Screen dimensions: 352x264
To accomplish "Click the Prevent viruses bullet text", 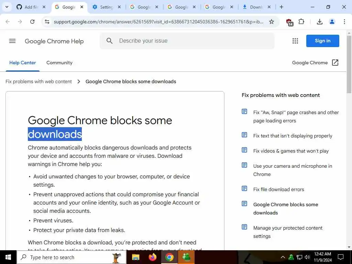I will (53, 220).
